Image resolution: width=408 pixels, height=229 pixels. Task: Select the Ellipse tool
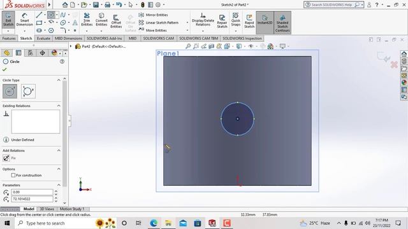point(63,23)
